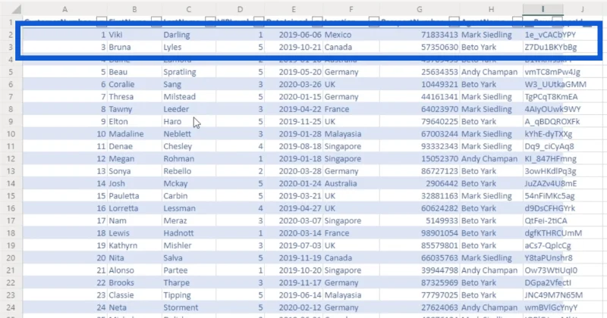The image size is (607, 318).
Task: Select the cell containing '15052370'
Action: coord(420,159)
